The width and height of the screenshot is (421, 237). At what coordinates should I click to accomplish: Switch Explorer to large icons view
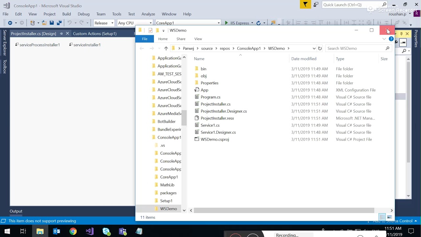[389, 217]
